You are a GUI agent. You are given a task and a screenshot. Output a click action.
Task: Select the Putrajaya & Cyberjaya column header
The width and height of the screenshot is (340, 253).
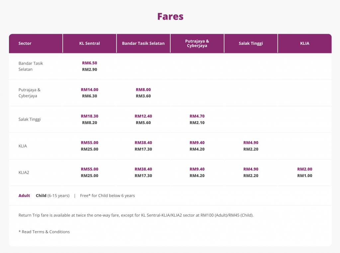197,43
